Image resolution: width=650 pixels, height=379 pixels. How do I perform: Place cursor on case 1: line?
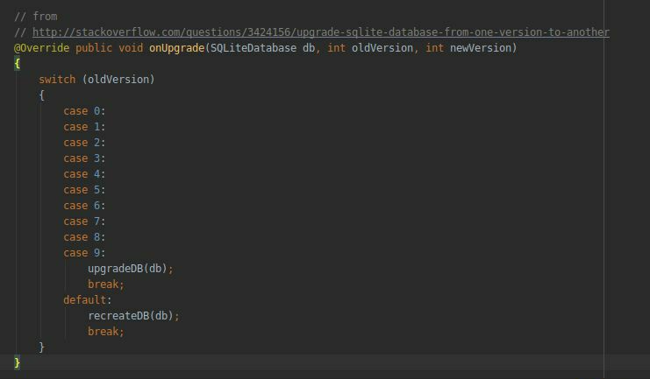(84, 127)
